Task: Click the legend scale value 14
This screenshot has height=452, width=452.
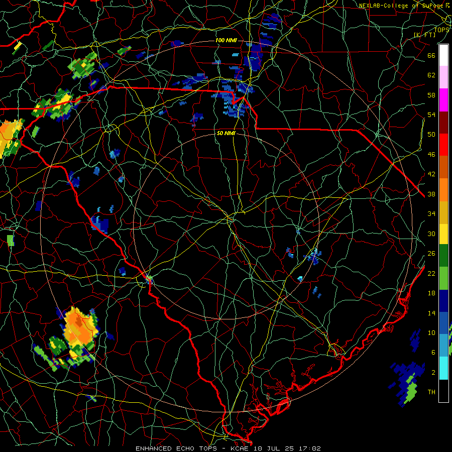Action: (x=431, y=313)
